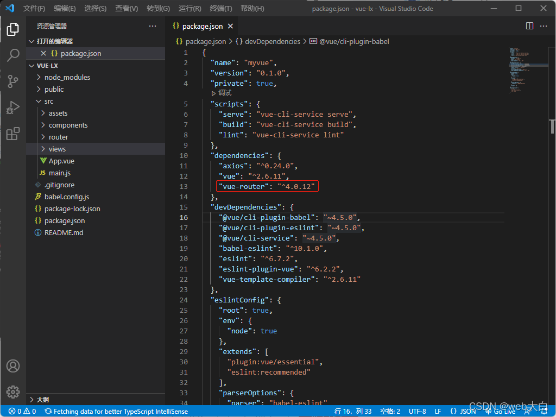Viewport: 556px width, 417px height.
Task: Click the "dependencies" key on line 10
Action: tap(239, 156)
